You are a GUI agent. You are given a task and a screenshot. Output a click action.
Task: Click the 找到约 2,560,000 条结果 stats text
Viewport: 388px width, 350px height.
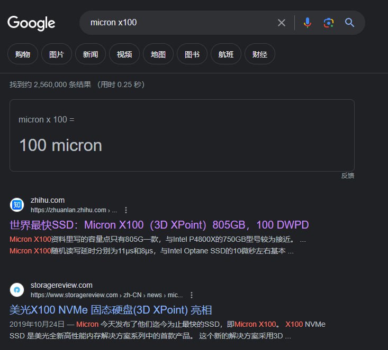tap(50, 84)
